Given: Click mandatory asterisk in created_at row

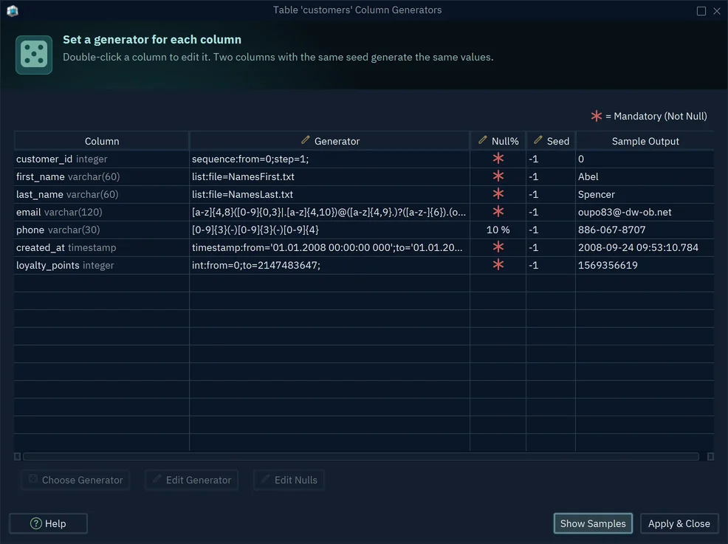Looking at the screenshot, I should click(498, 247).
